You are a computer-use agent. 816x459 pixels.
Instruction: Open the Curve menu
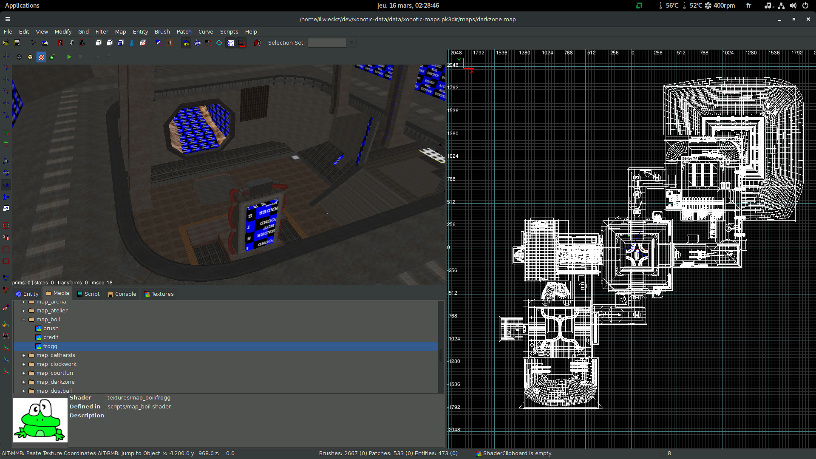tap(206, 31)
